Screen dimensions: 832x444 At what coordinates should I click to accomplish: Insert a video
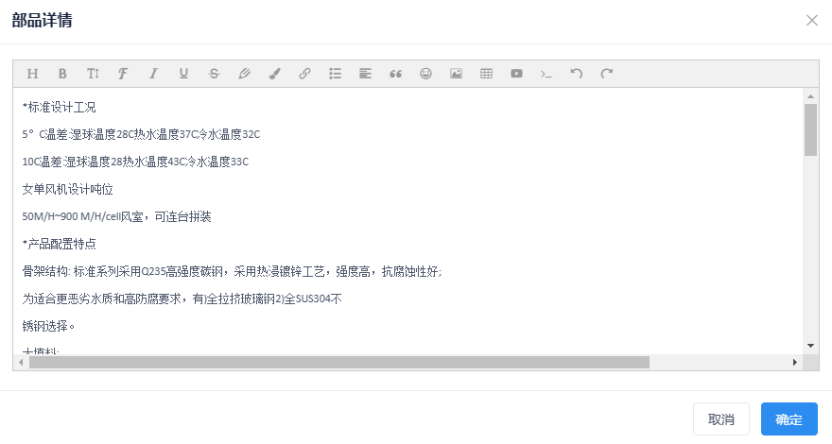coord(516,74)
